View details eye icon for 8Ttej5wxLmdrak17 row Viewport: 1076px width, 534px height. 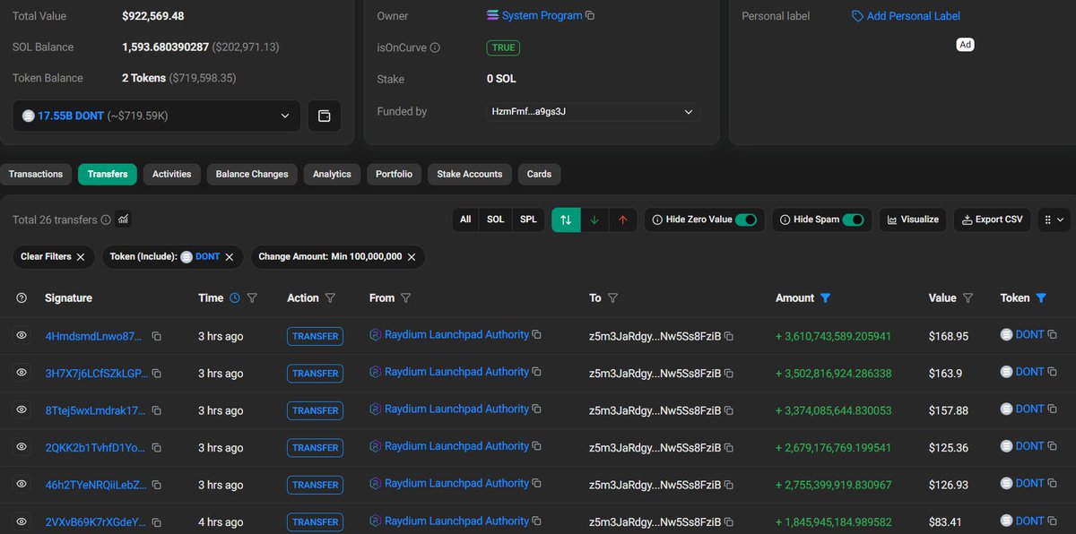click(x=22, y=409)
